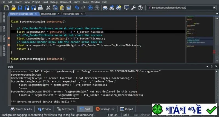Open a file with the folder icon
This screenshot has width=219, height=117.
[13, 8]
